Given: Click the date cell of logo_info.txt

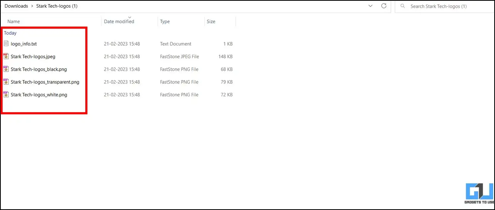Looking at the screenshot, I should coord(122,44).
